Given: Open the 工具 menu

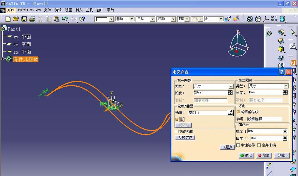Looking at the screenshot, I should (89, 10).
